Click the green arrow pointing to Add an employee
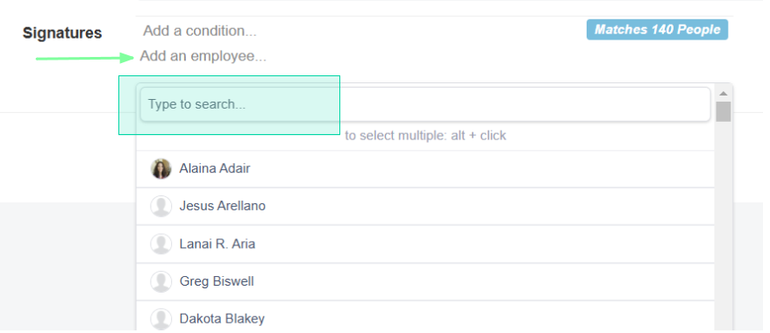Screen dimensions: 770x333 click(85, 59)
